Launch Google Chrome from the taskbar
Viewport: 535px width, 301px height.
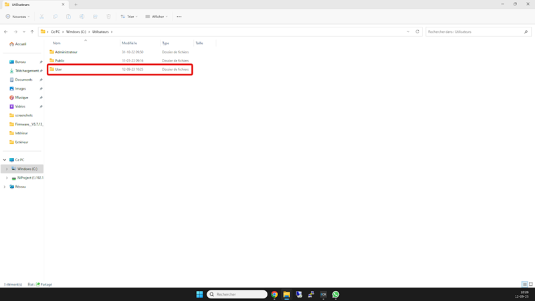[274, 294]
